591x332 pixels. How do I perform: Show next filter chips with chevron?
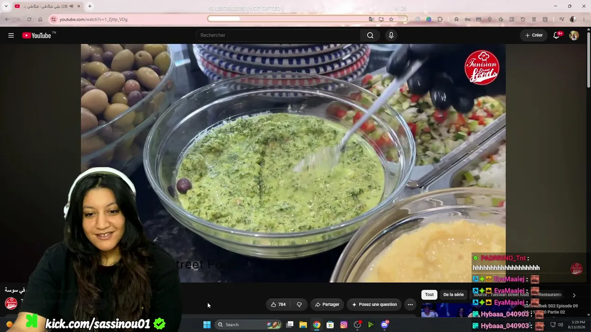pyautogui.click(x=574, y=295)
